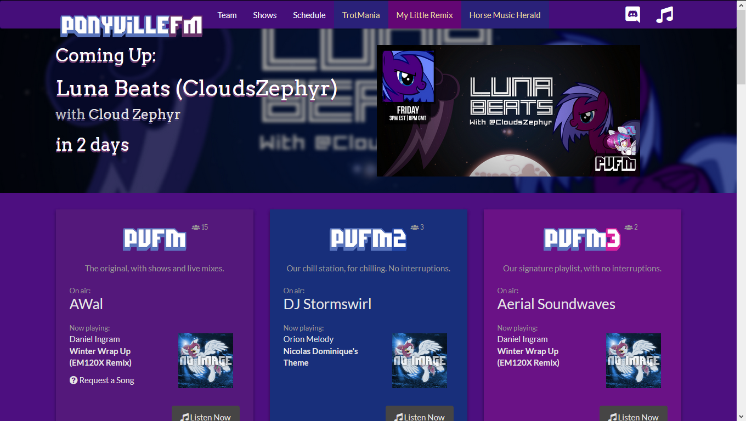Click the Luna Beats show banner image

508,111
